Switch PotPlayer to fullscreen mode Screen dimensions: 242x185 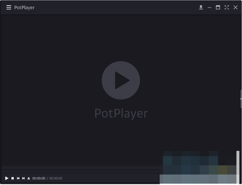tap(227, 7)
